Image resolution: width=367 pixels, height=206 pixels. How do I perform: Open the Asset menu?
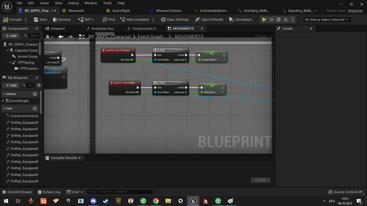point(44,3)
